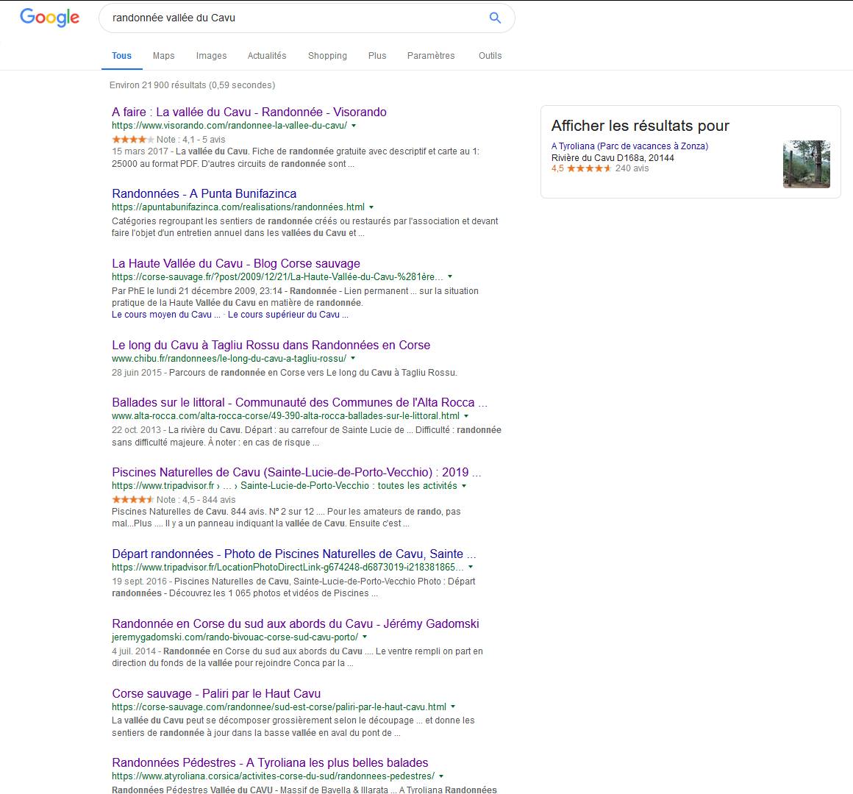Open Ballades sur le littoral Alta Rocca result
Screen dimensions: 853x794
click(x=300, y=402)
